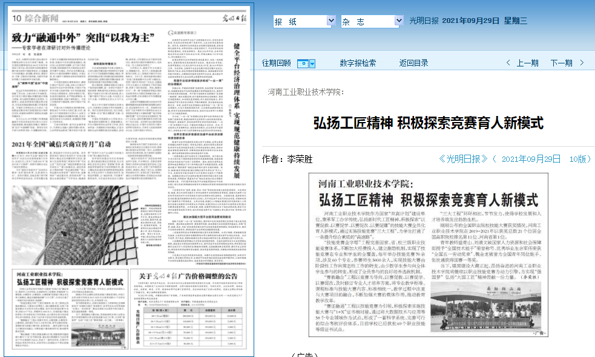595x357 pixels.
Task: Go to previous issue via 上一期
Action: (527, 63)
